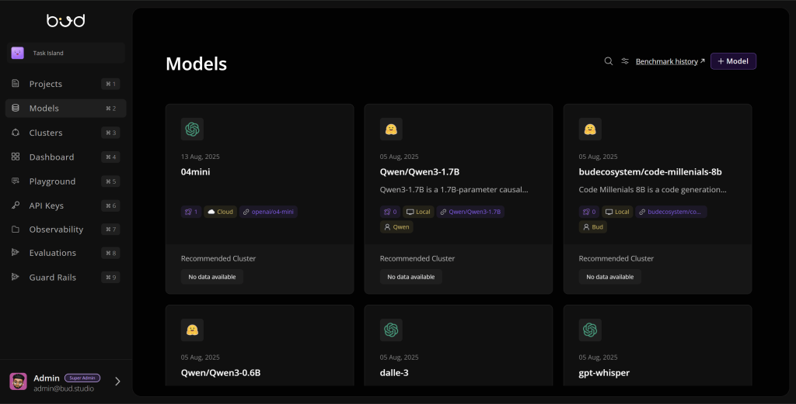Click the + Model button
Image resolution: width=796 pixels, height=404 pixels.
click(732, 61)
